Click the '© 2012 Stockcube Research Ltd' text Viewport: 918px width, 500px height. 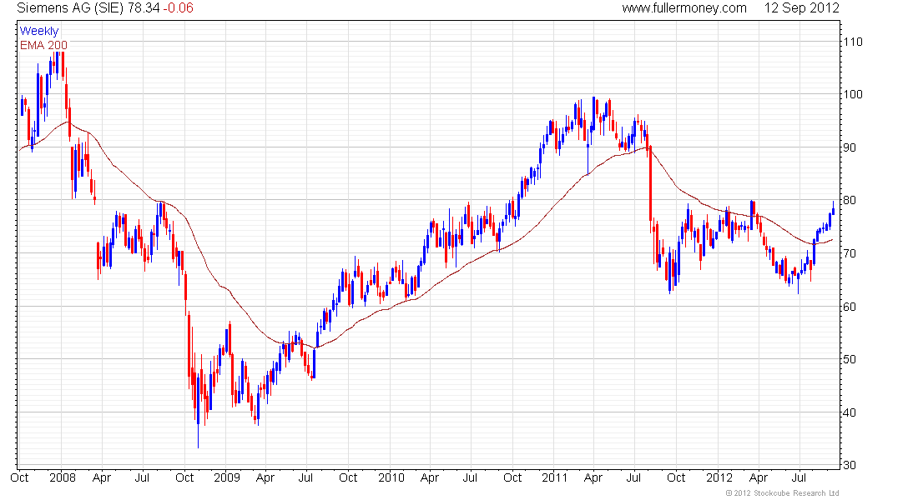(x=782, y=493)
